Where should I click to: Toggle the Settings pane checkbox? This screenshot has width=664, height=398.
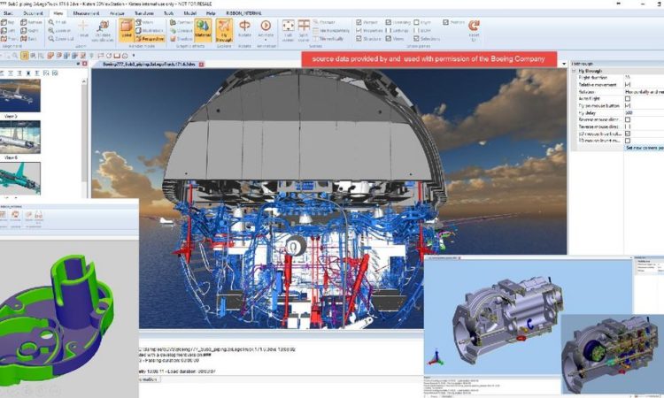389,30
